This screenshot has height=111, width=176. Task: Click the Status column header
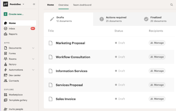point(119,31)
